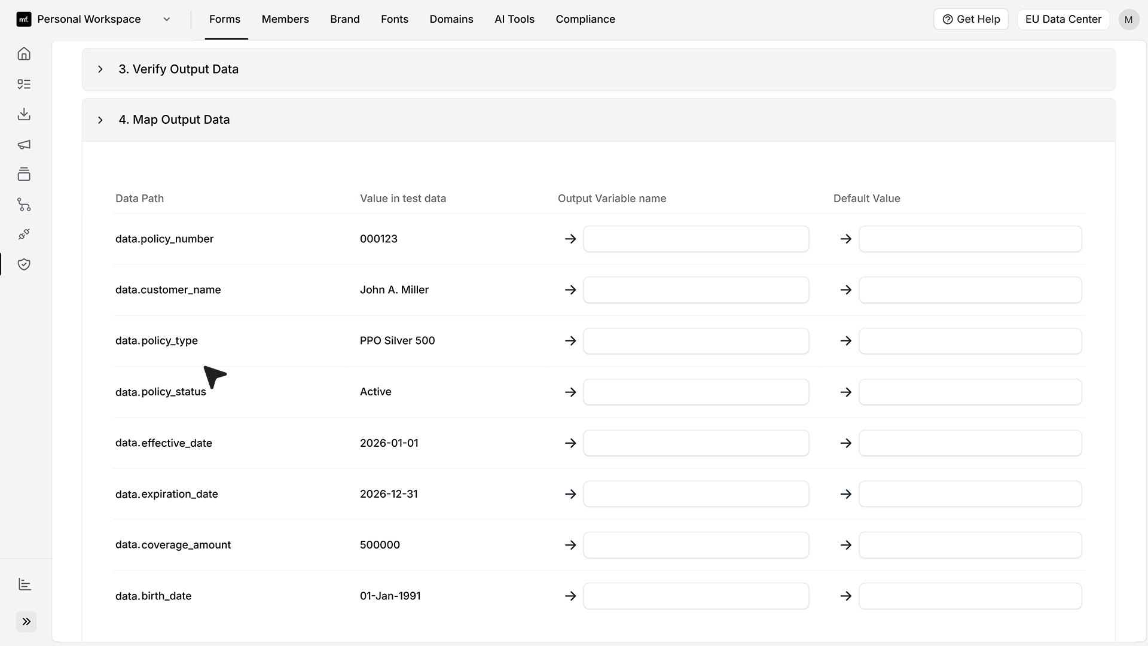The height and width of the screenshot is (646, 1148).
Task: Open the workflow branch icon
Action: [24, 205]
